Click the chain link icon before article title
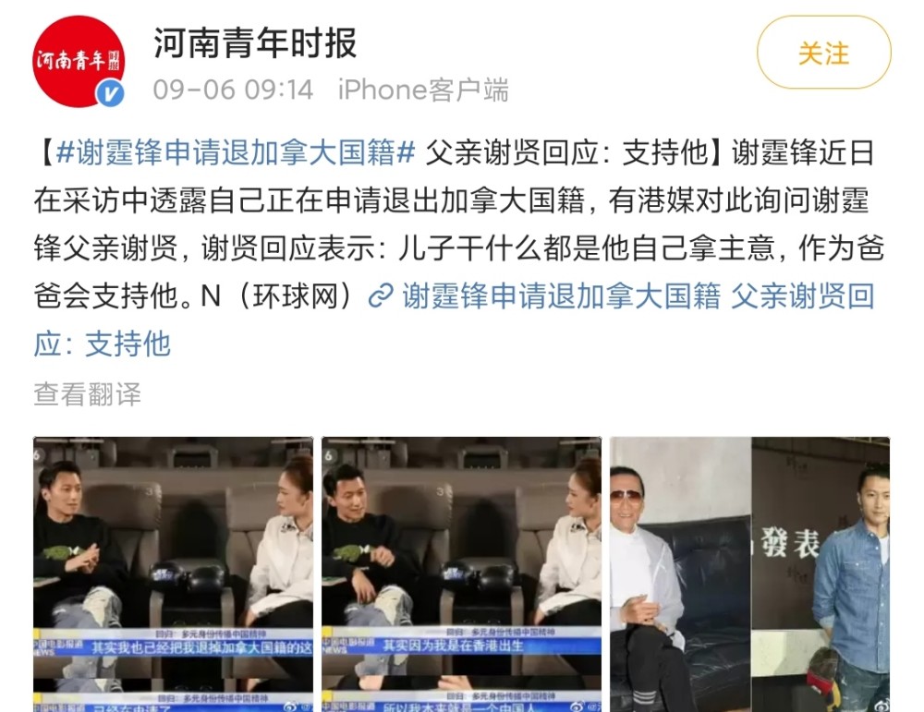This screenshot has height=712, width=924. 381,296
